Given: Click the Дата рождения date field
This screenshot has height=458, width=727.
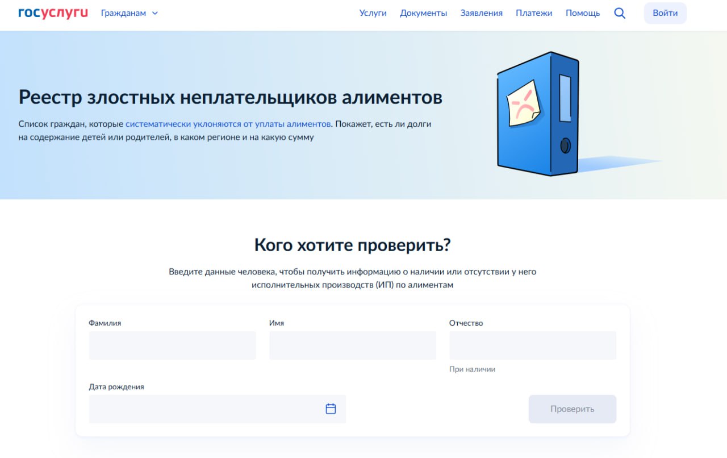Looking at the screenshot, I should click(204, 409).
